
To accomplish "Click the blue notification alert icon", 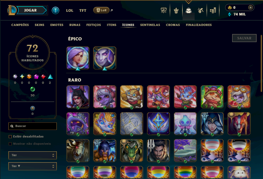I will coord(55,11).
